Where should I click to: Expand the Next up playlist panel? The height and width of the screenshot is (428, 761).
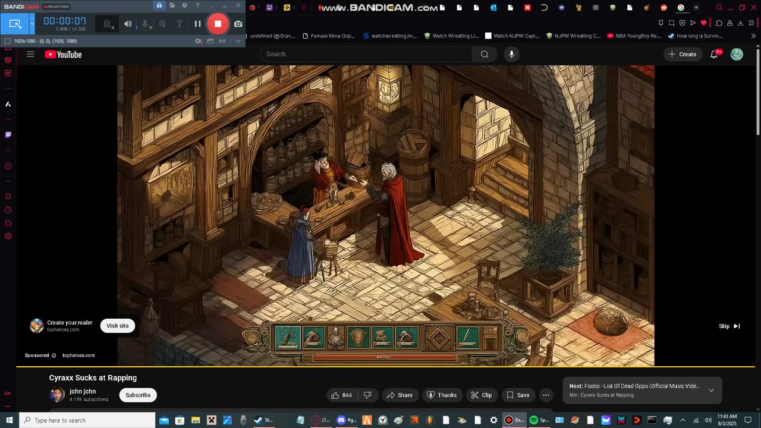711,391
